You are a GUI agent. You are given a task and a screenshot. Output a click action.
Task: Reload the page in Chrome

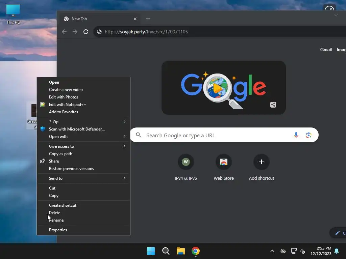pyautogui.click(x=86, y=32)
